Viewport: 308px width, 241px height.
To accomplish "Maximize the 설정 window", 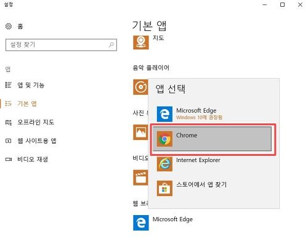I will click(283, 4).
